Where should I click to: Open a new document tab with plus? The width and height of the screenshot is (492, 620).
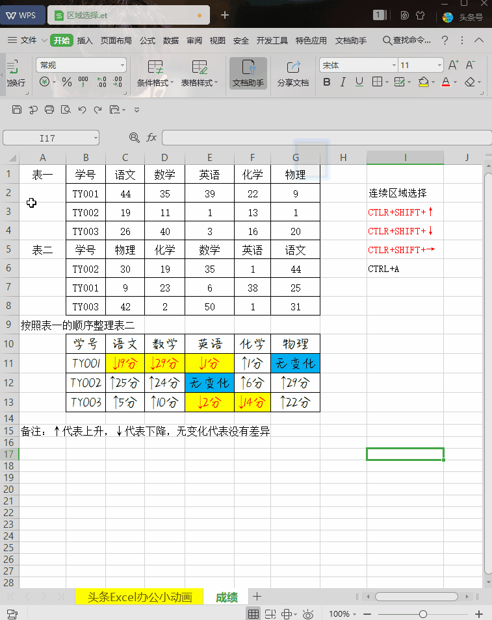click(x=225, y=15)
